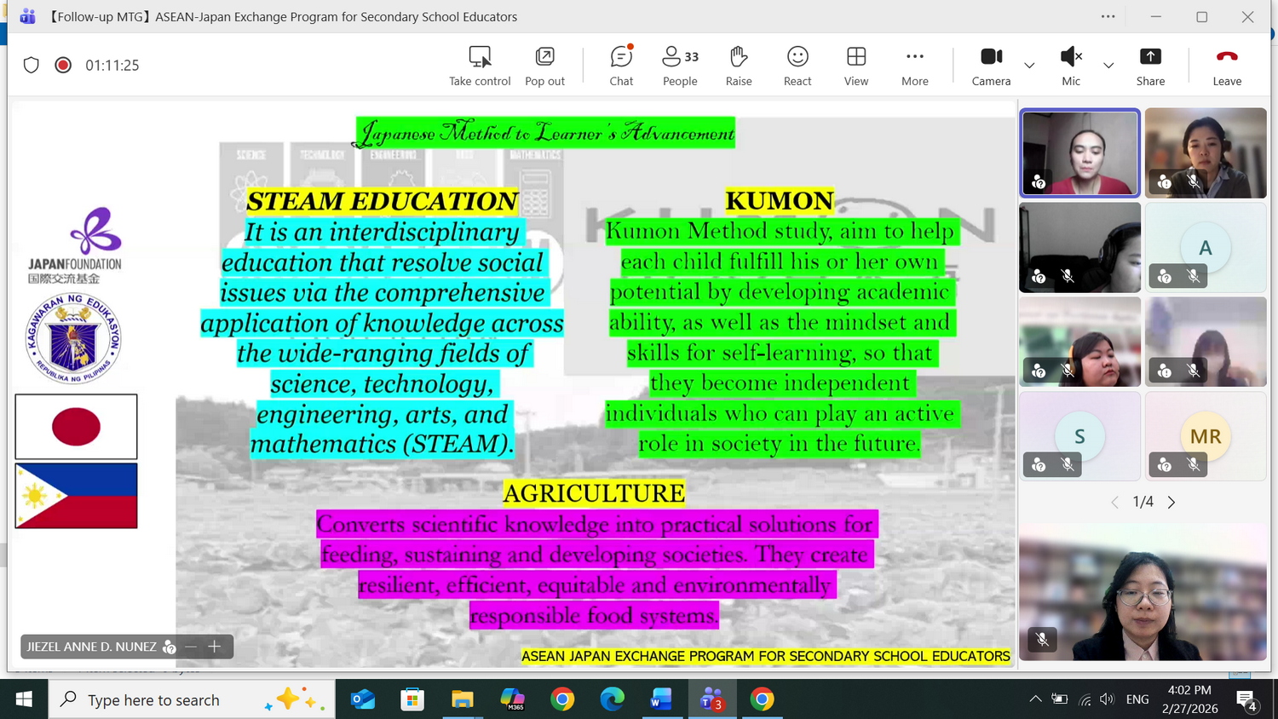
Task: Show the People participants list
Action: 679,66
